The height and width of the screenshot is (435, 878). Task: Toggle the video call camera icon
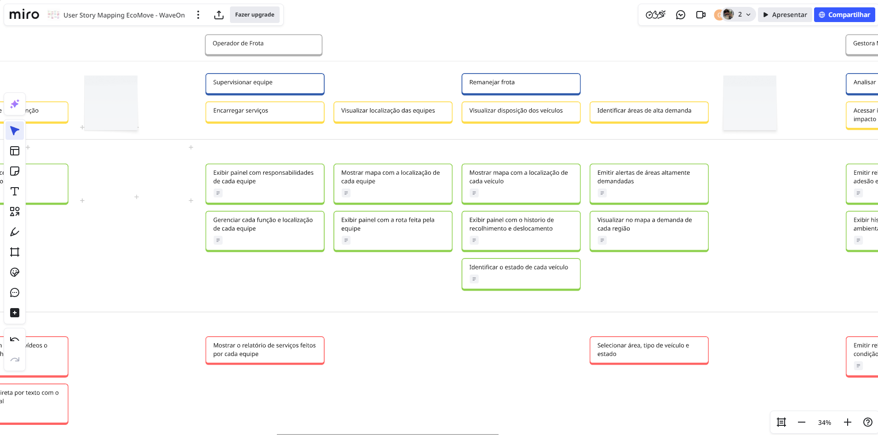(x=700, y=15)
